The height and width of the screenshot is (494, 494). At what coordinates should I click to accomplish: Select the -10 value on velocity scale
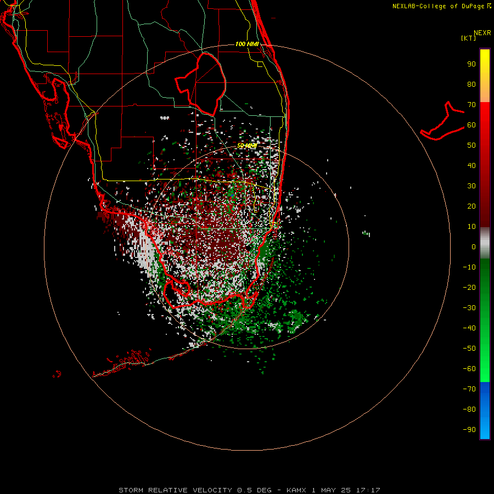(469, 267)
